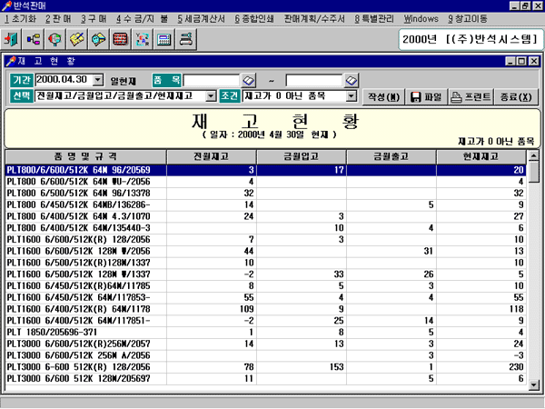545x409 pixels.
Task: Open the 8 특별관리 menu
Action: 374,19
